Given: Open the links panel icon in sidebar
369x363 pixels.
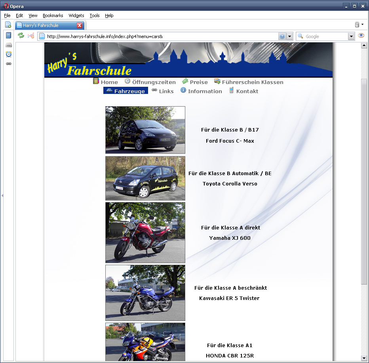Looking at the screenshot, I should pyautogui.click(x=8, y=63).
